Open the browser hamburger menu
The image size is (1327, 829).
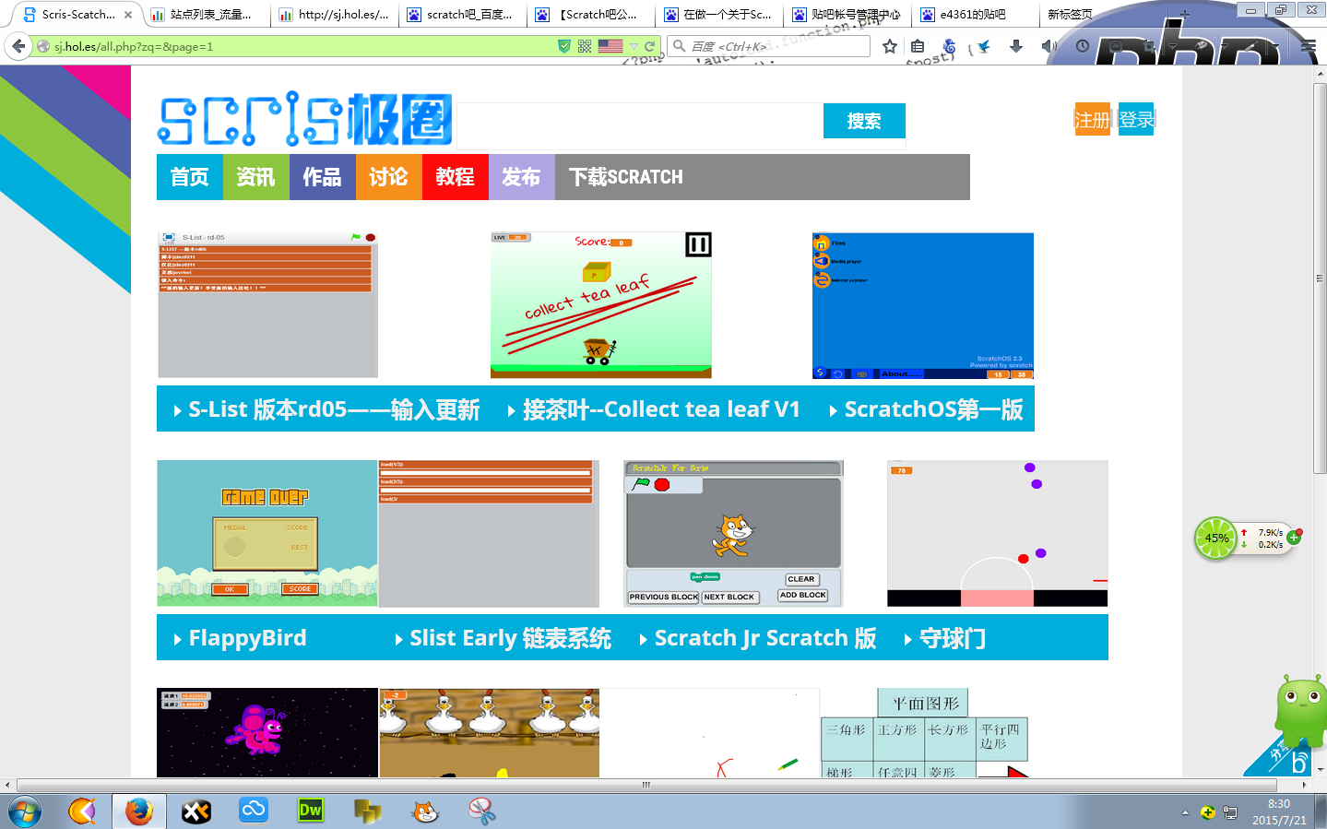[1309, 46]
